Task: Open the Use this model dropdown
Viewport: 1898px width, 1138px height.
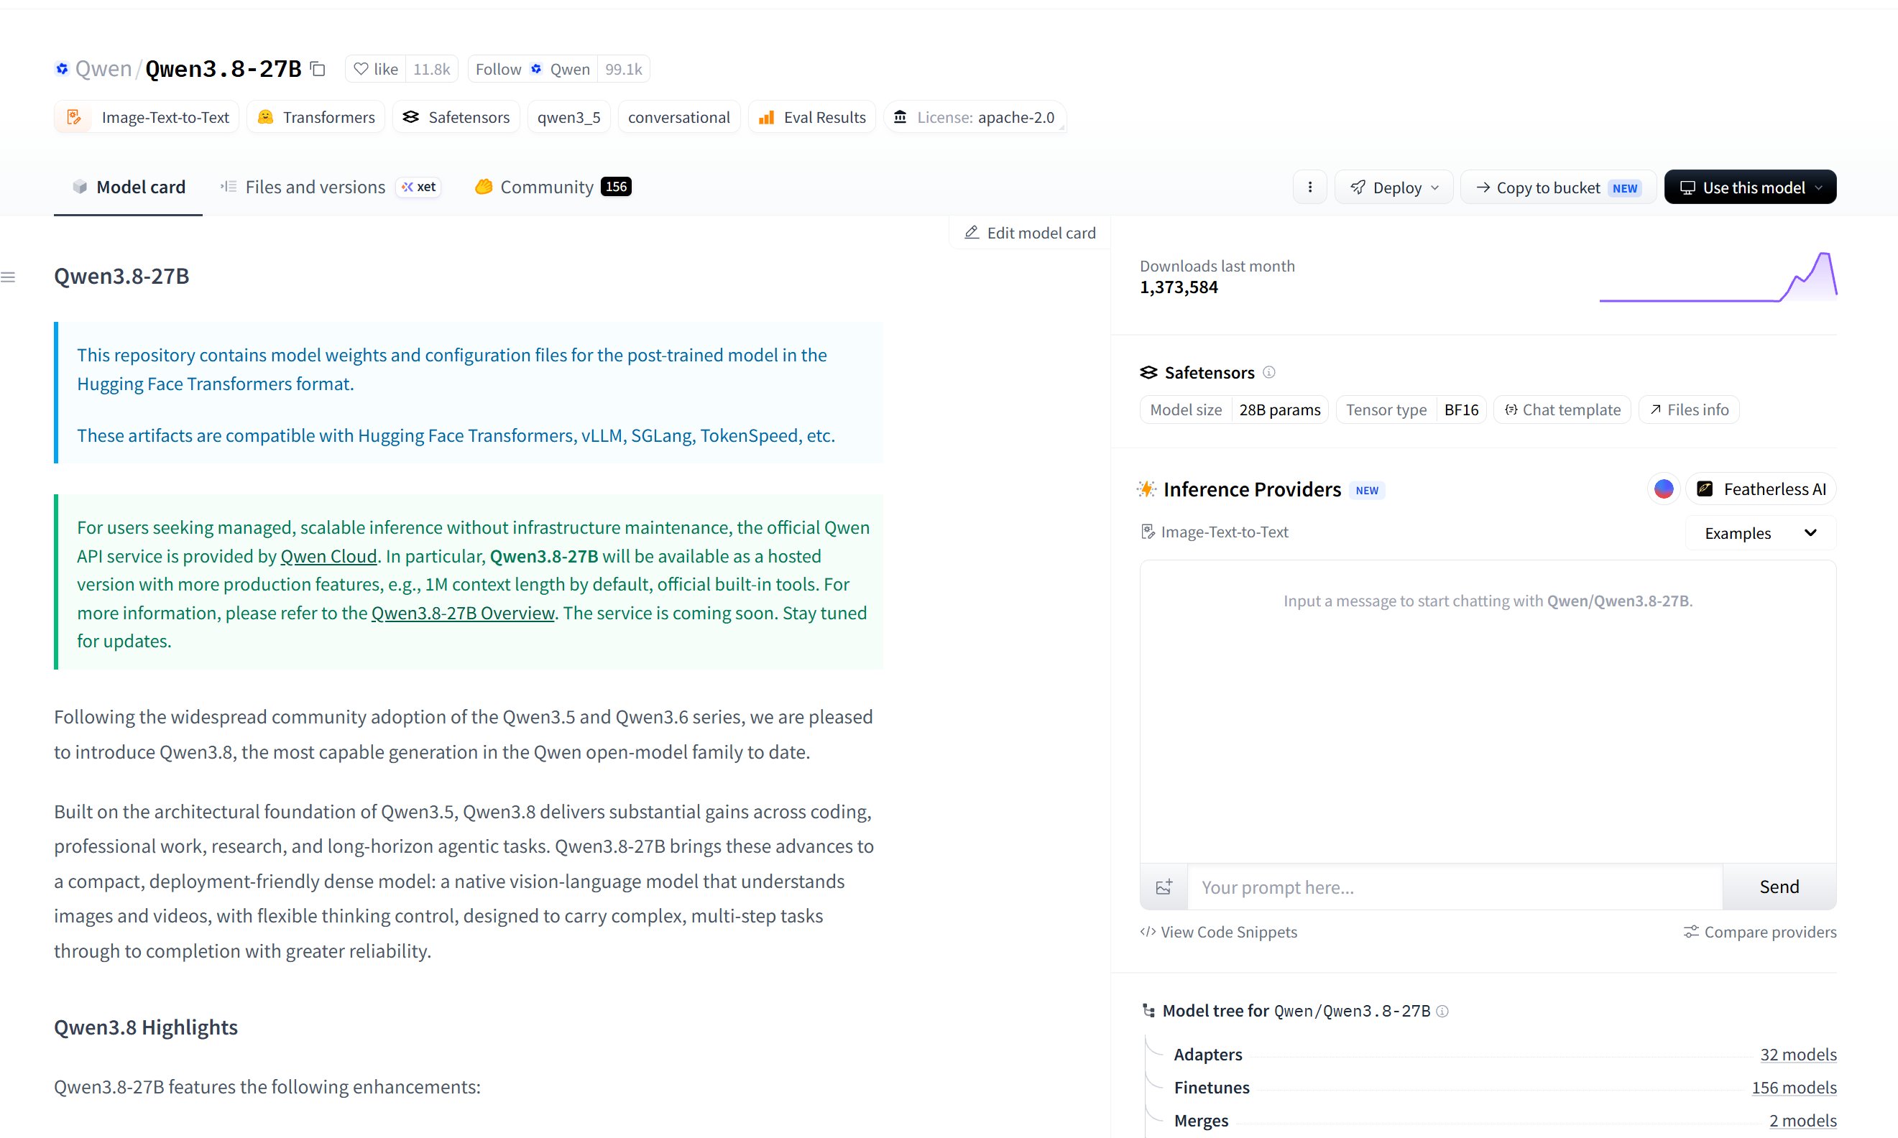Action: 1750,187
